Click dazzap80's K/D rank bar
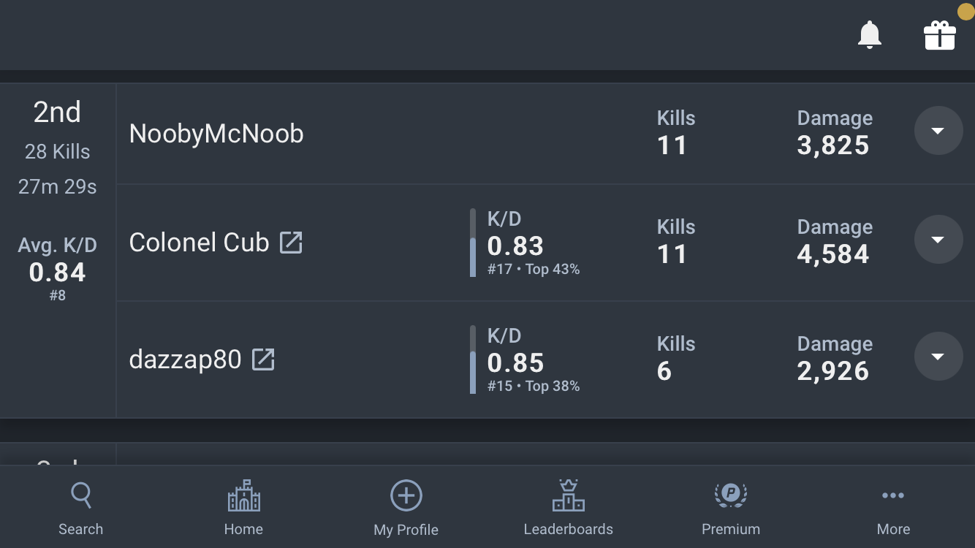975x548 pixels. [x=473, y=359]
